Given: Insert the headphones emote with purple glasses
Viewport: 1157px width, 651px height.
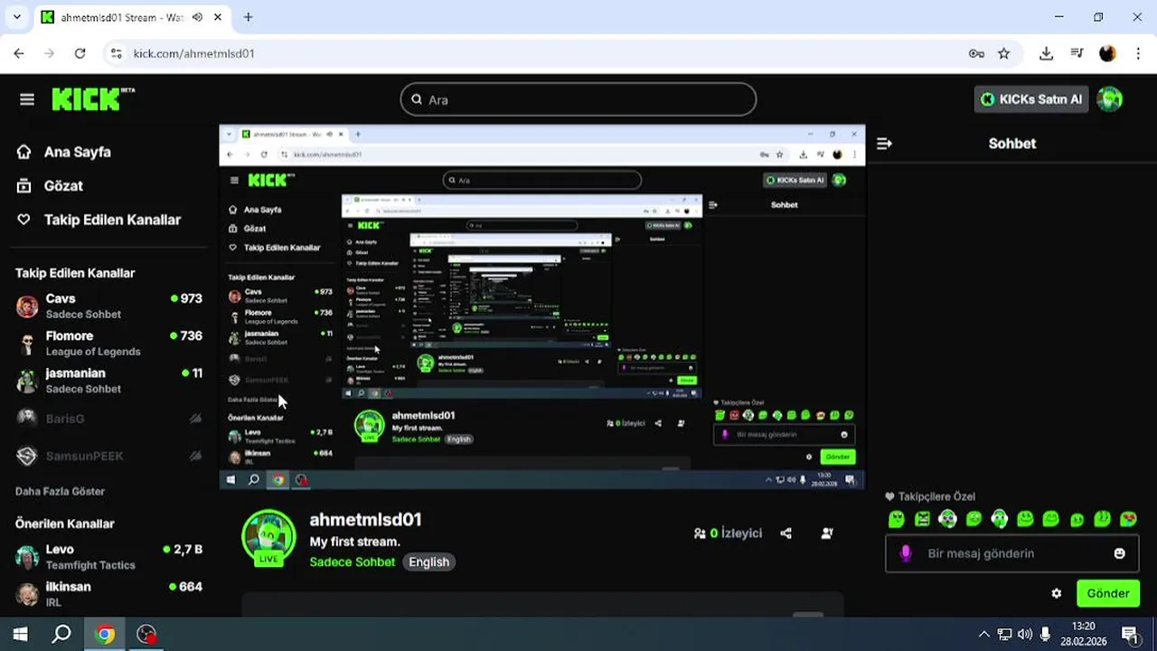Looking at the screenshot, I should point(947,519).
